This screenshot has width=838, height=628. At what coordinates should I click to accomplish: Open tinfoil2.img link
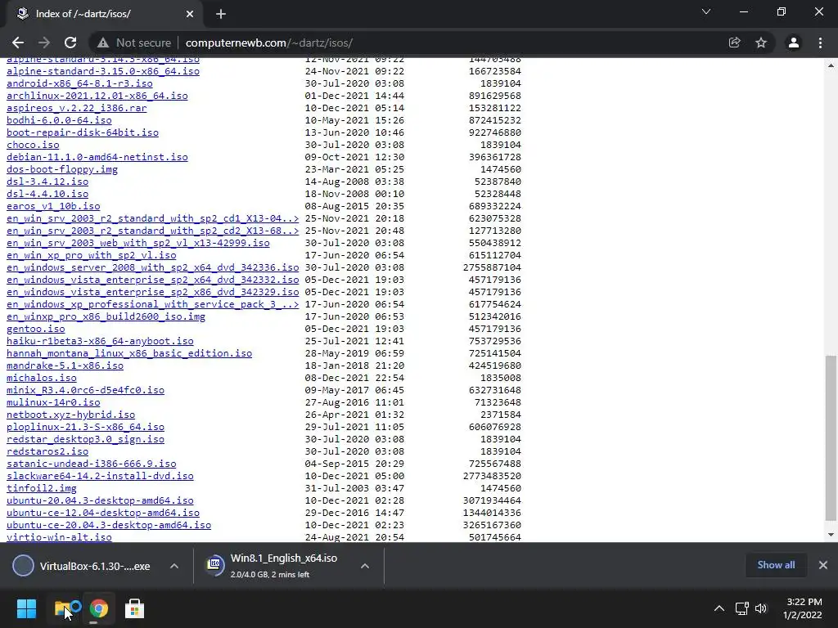[x=42, y=489]
